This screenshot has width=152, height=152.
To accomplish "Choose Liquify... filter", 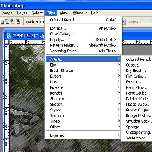I will (x=83, y=40).
